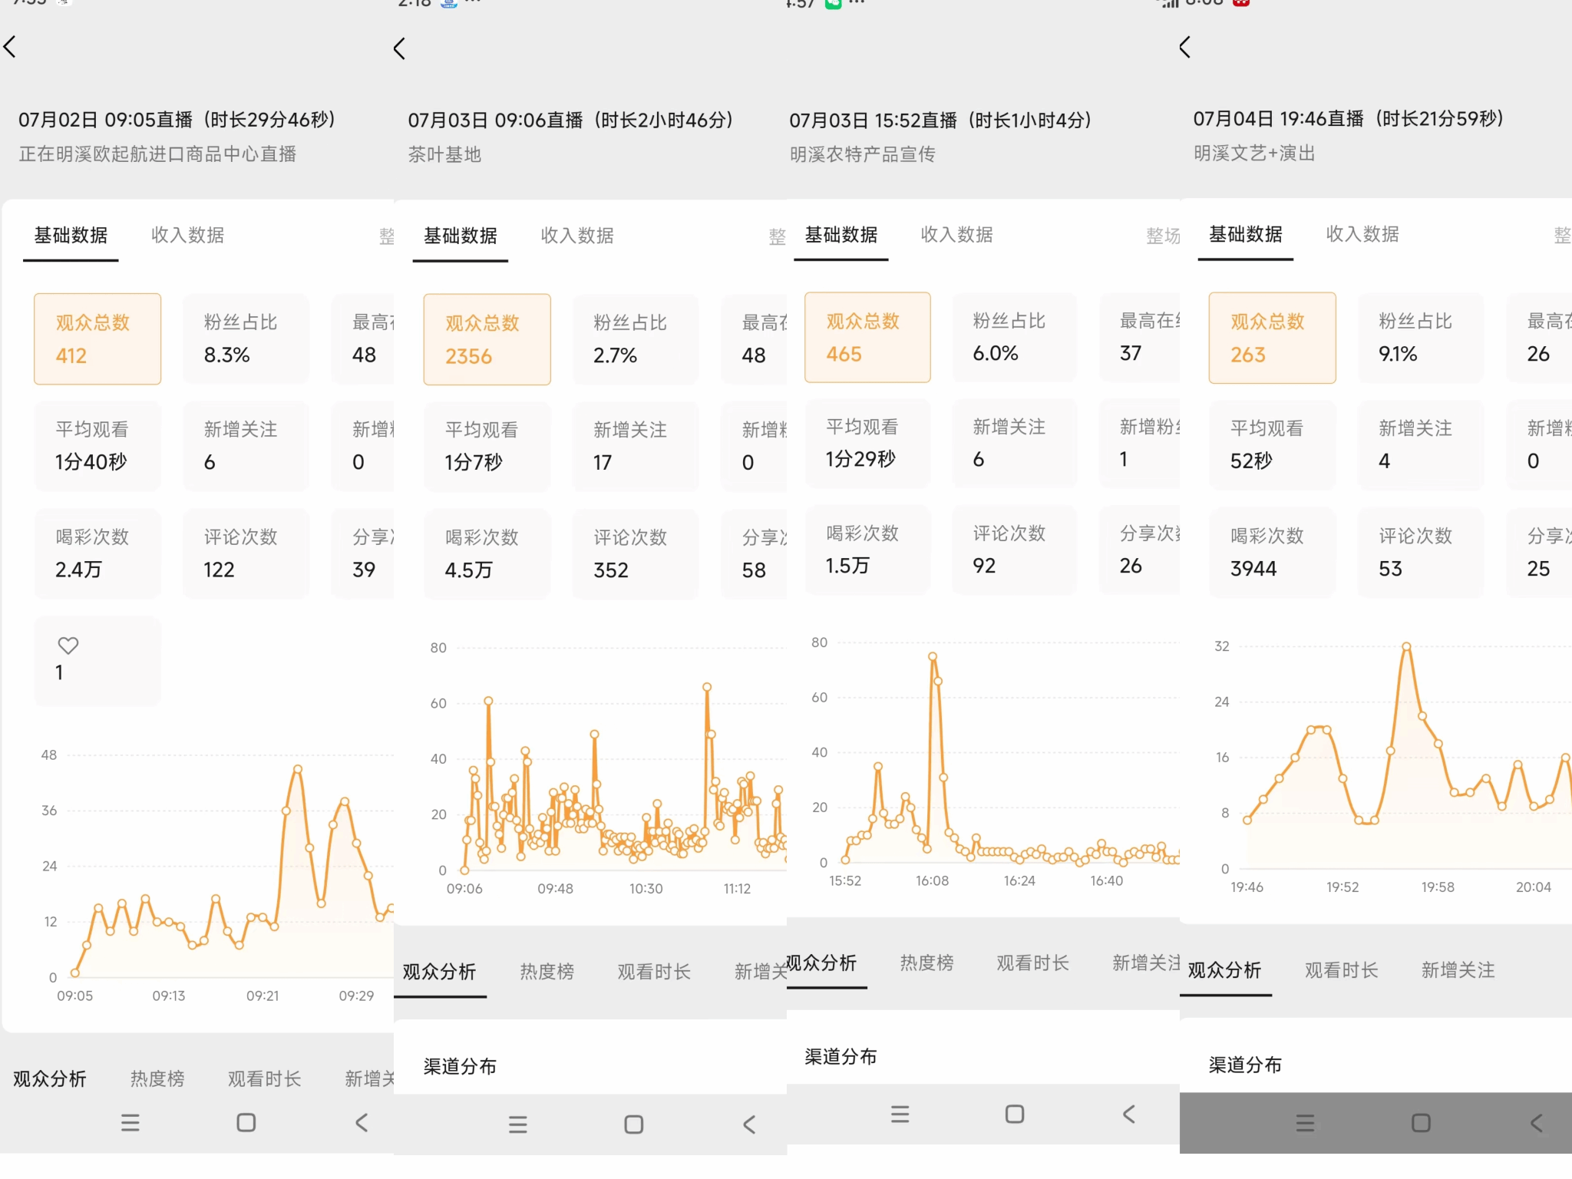Open 热度榜 tab in third screenshot
This screenshot has height=1179, width=1572.
click(x=926, y=963)
